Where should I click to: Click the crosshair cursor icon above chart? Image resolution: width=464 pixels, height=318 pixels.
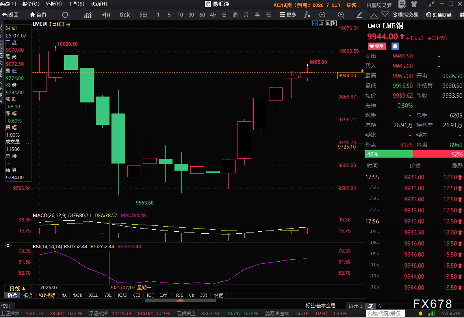(315, 24)
